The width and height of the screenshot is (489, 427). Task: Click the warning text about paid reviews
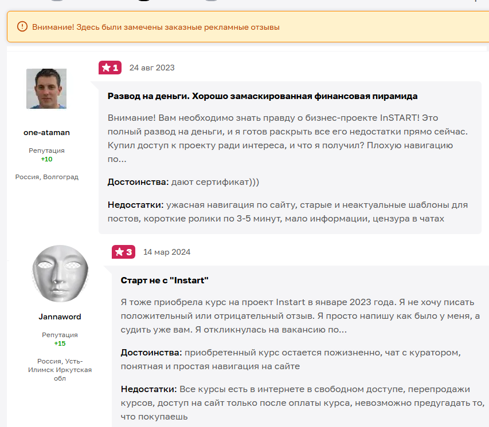(x=156, y=27)
